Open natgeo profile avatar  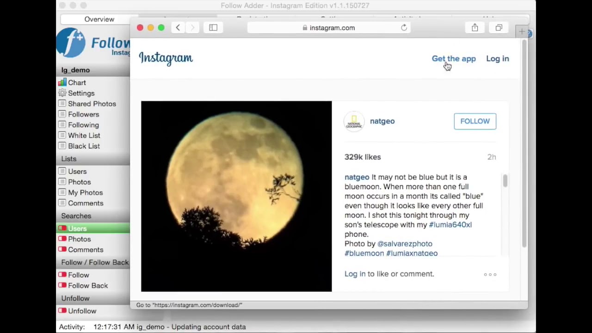[354, 121]
